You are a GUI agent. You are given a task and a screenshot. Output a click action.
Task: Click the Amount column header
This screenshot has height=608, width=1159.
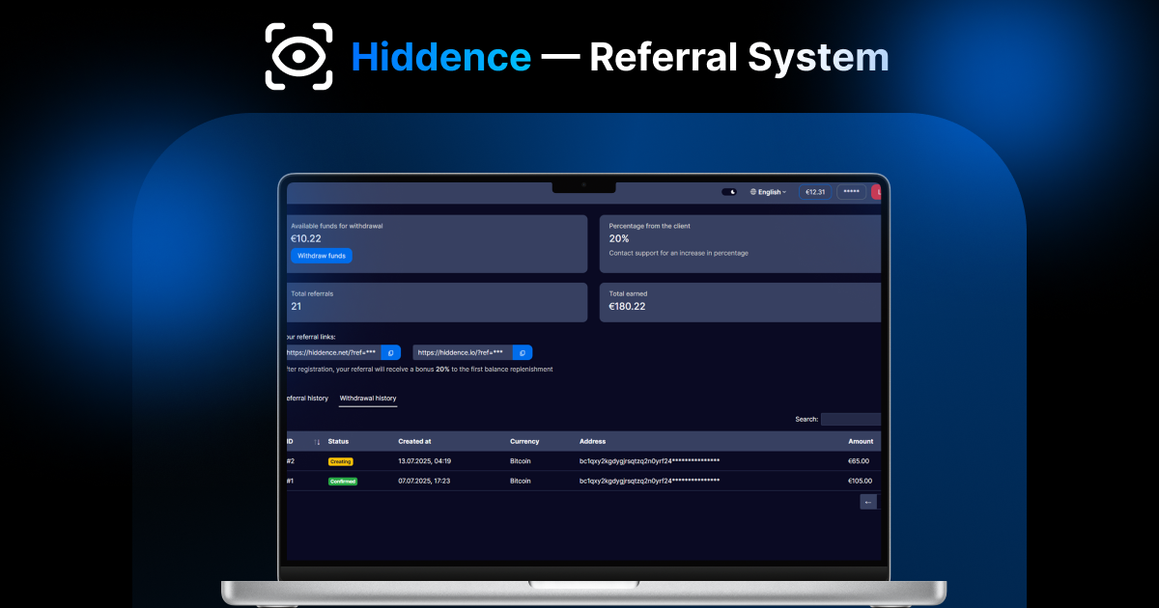(861, 441)
